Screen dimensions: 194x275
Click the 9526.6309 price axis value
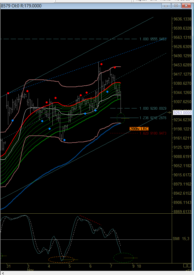point(182,47)
